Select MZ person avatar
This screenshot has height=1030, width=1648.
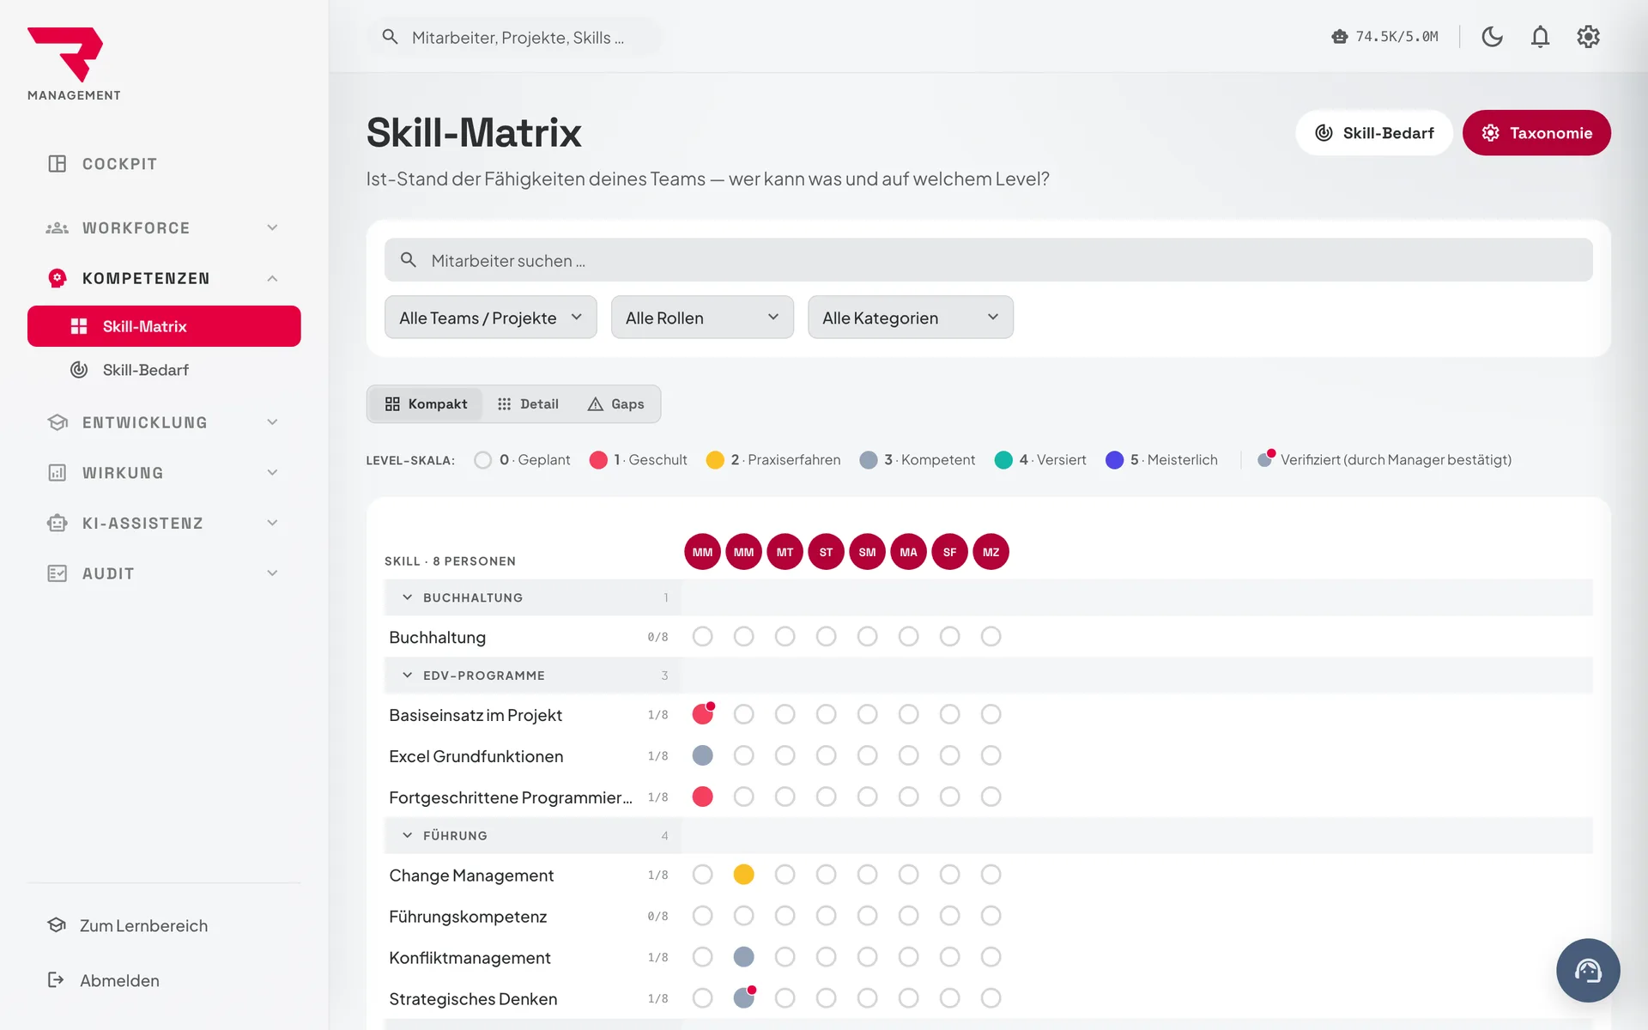click(x=991, y=552)
